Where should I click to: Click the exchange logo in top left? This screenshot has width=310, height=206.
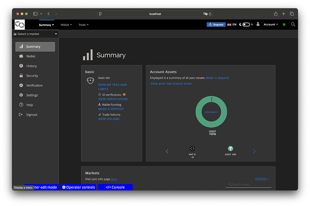click(x=20, y=25)
